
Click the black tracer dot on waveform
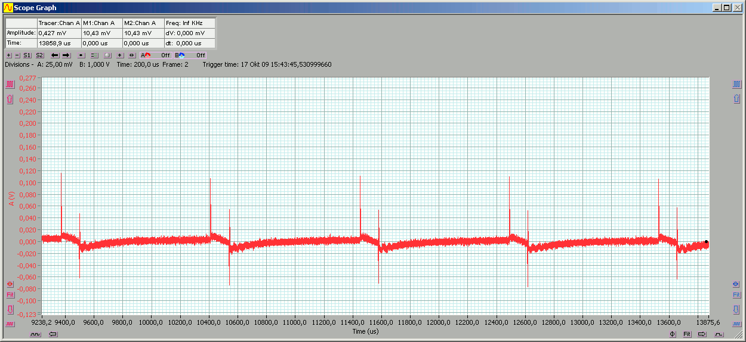706,242
